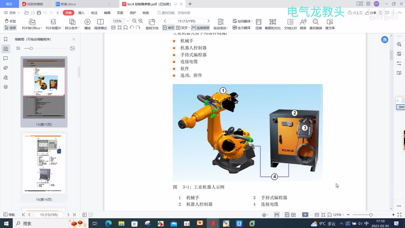Open the 转换 convert tab

coord(146,13)
